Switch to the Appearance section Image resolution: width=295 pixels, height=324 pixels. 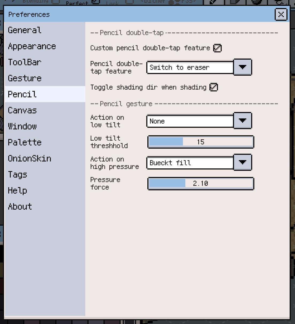pos(32,46)
